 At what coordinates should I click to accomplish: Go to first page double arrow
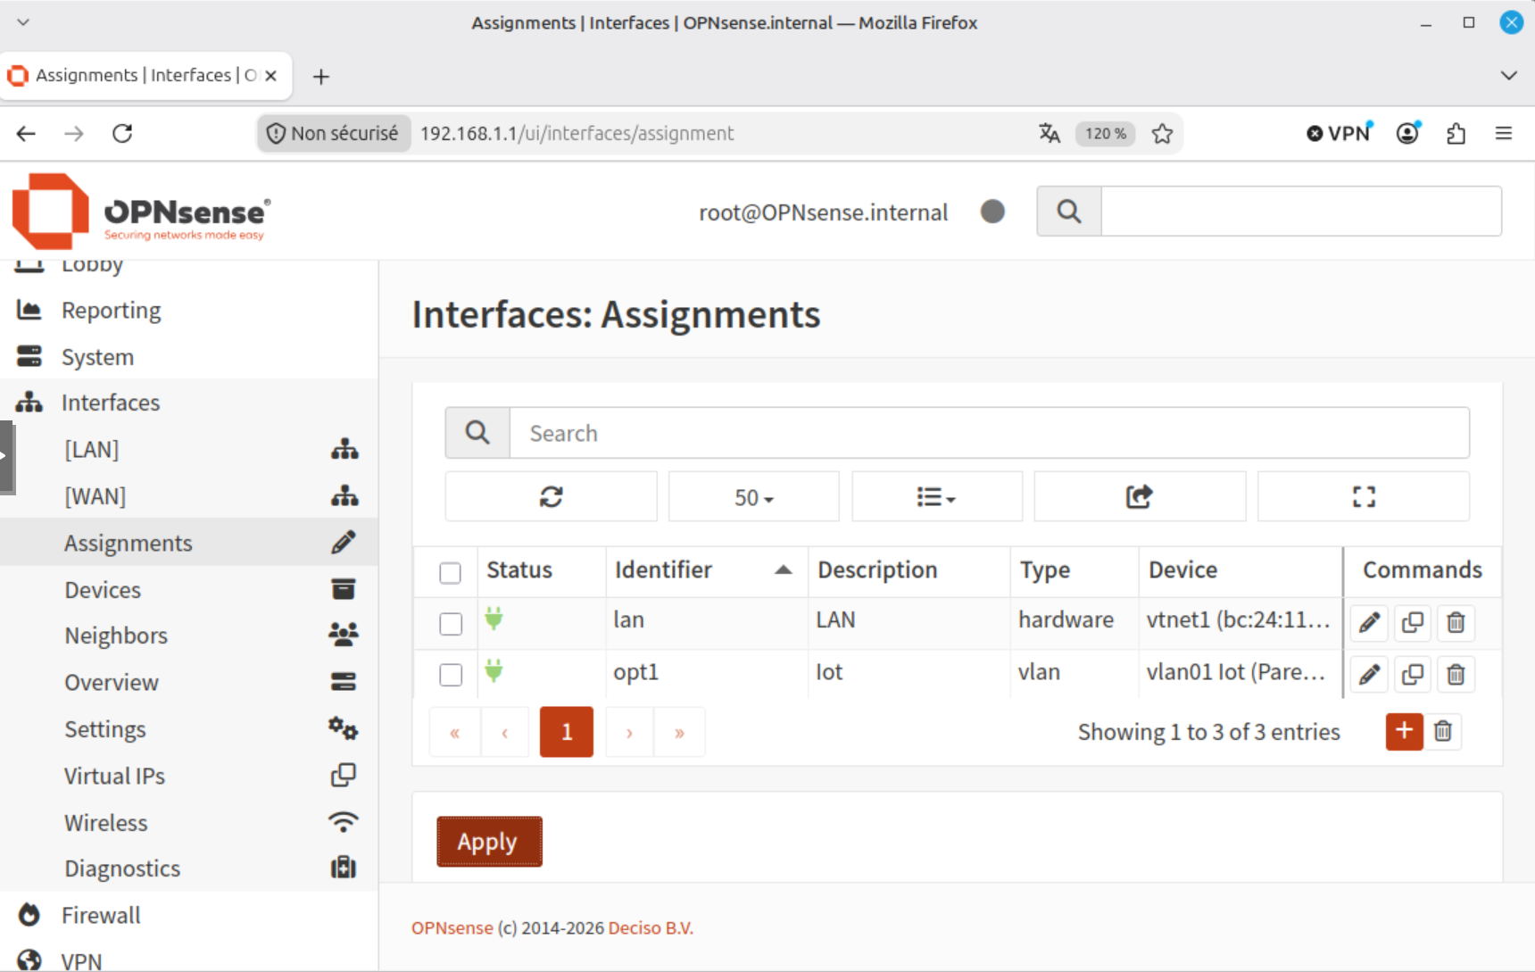pyautogui.click(x=454, y=732)
